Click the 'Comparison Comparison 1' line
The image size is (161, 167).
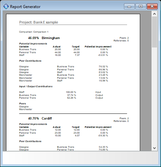pos(34,32)
